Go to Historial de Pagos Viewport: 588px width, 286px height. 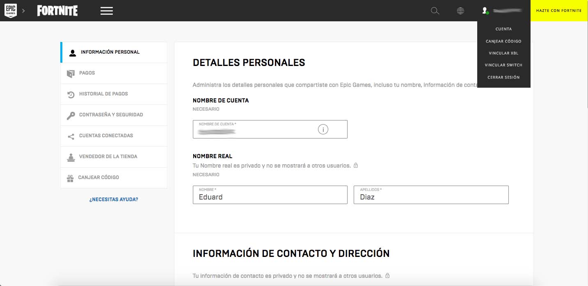point(114,94)
